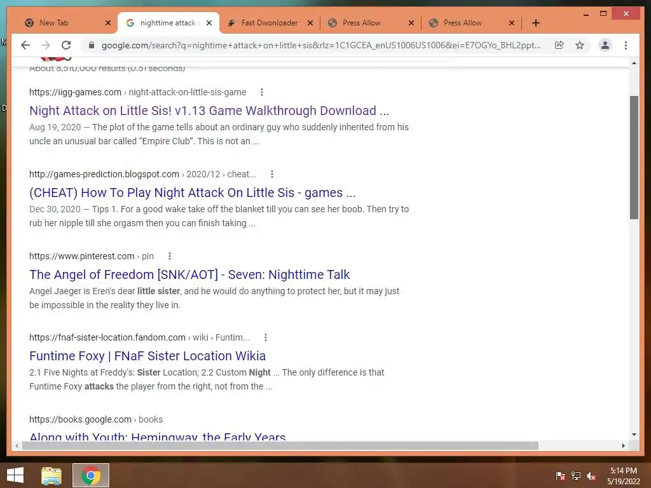Open File Explorer from the taskbar

[51, 475]
